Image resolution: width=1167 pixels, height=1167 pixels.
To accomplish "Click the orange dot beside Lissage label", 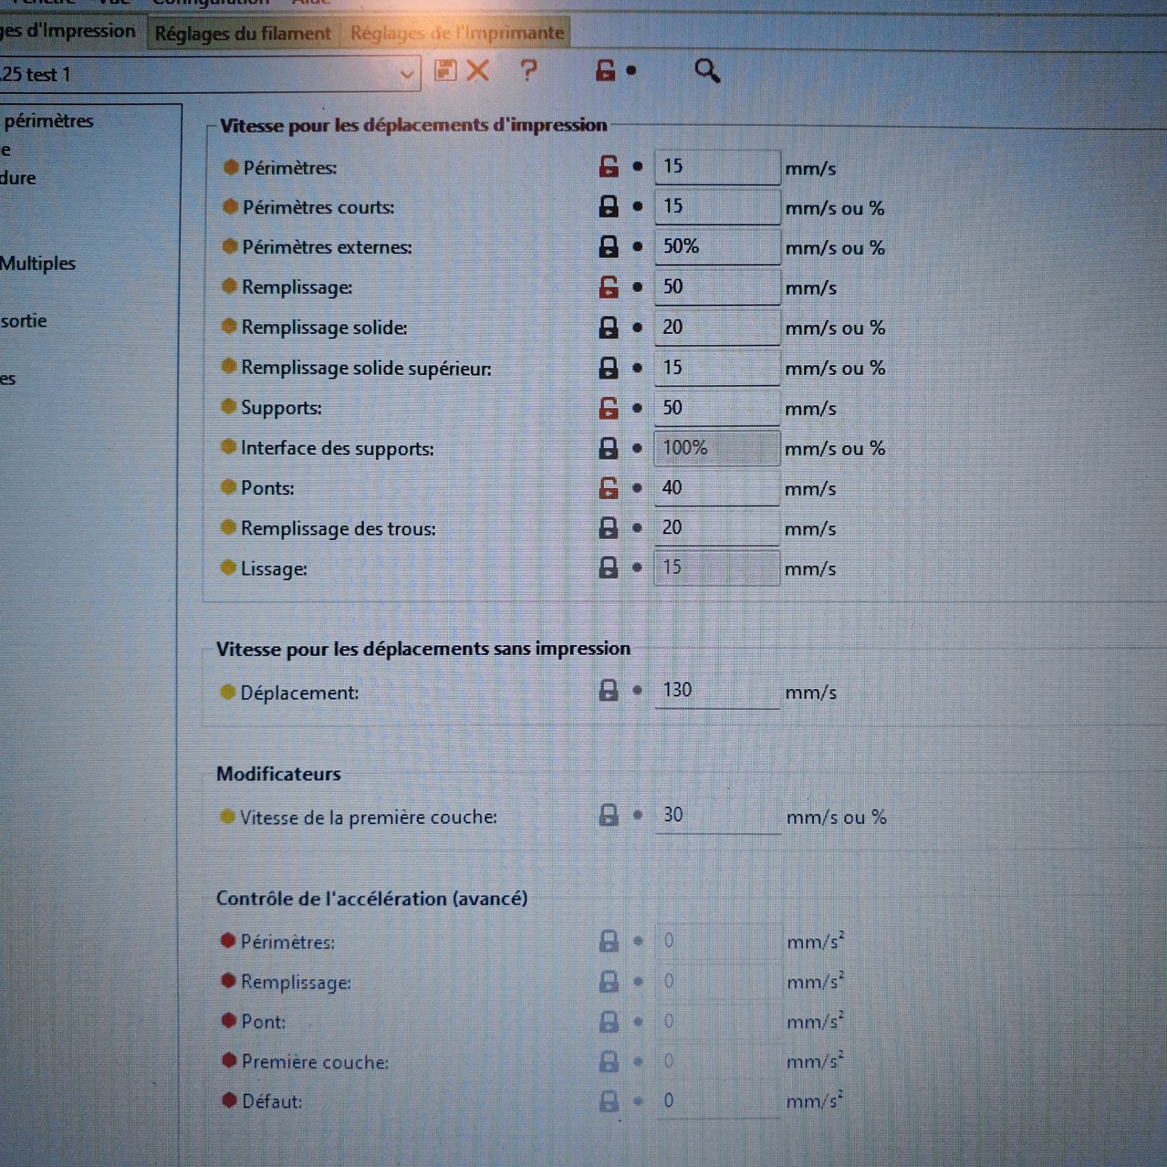I will pyautogui.click(x=228, y=568).
